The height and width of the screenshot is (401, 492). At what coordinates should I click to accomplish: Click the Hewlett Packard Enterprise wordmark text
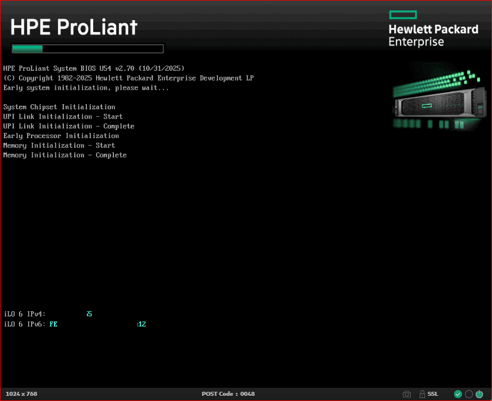(x=433, y=35)
